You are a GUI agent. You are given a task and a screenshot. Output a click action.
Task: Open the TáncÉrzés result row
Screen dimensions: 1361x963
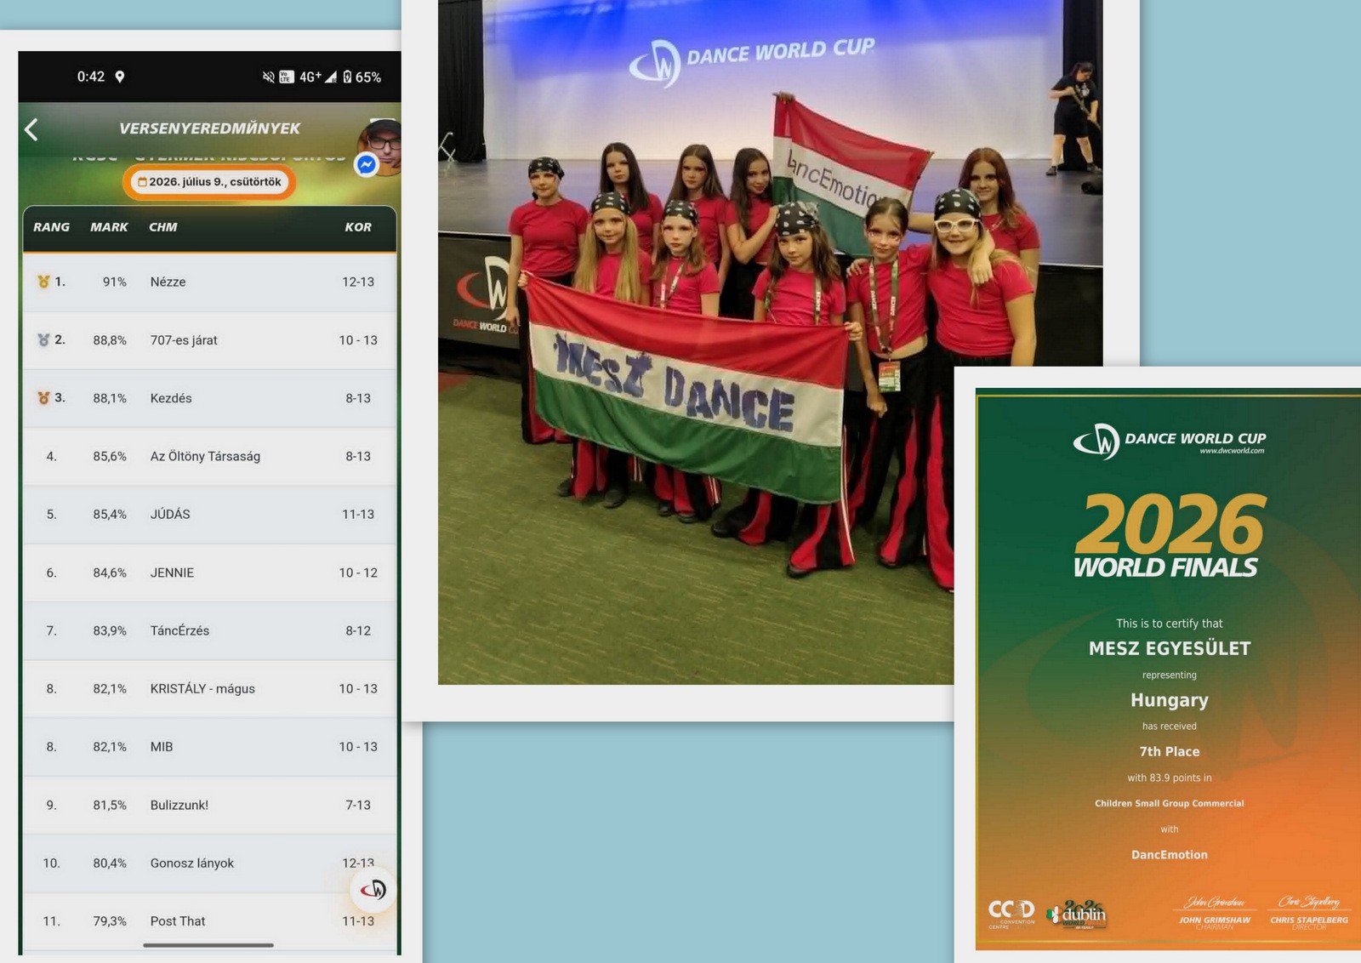coord(209,630)
